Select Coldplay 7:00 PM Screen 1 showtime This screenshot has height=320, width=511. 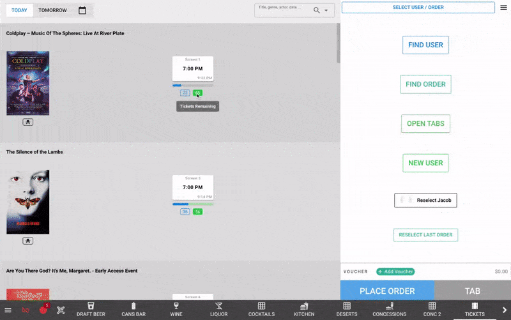(x=193, y=69)
